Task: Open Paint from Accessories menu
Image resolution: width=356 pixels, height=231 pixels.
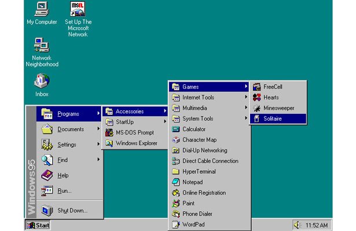Action: pos(190,203)
